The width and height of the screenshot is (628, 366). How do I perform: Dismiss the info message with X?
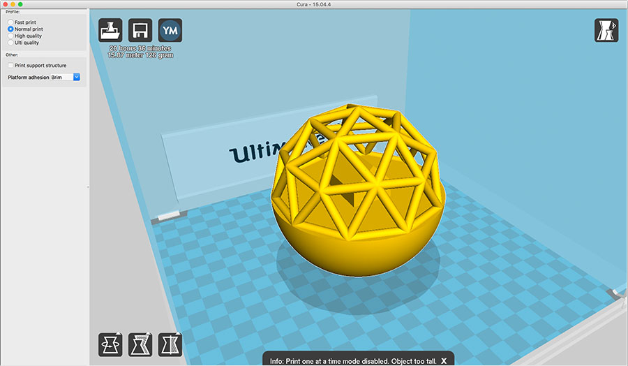[444, 361]
